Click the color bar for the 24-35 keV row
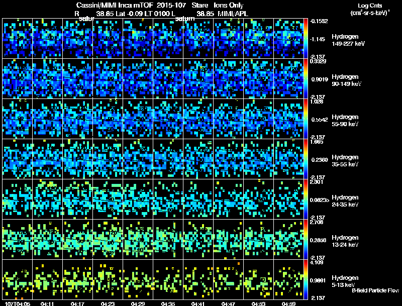 (306, 199)
